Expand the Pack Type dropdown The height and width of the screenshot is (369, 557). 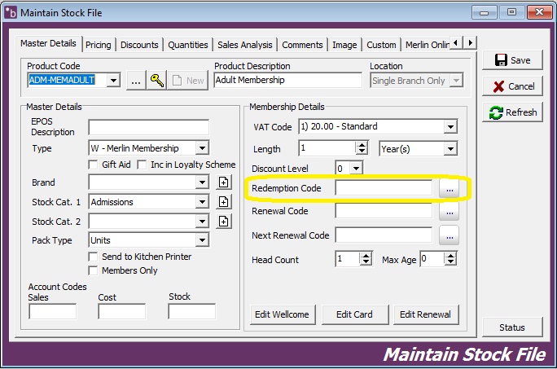[202, 240]
